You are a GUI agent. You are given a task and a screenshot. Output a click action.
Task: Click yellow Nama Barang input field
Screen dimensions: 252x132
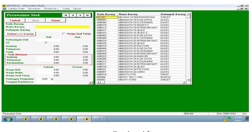point(62,27)
